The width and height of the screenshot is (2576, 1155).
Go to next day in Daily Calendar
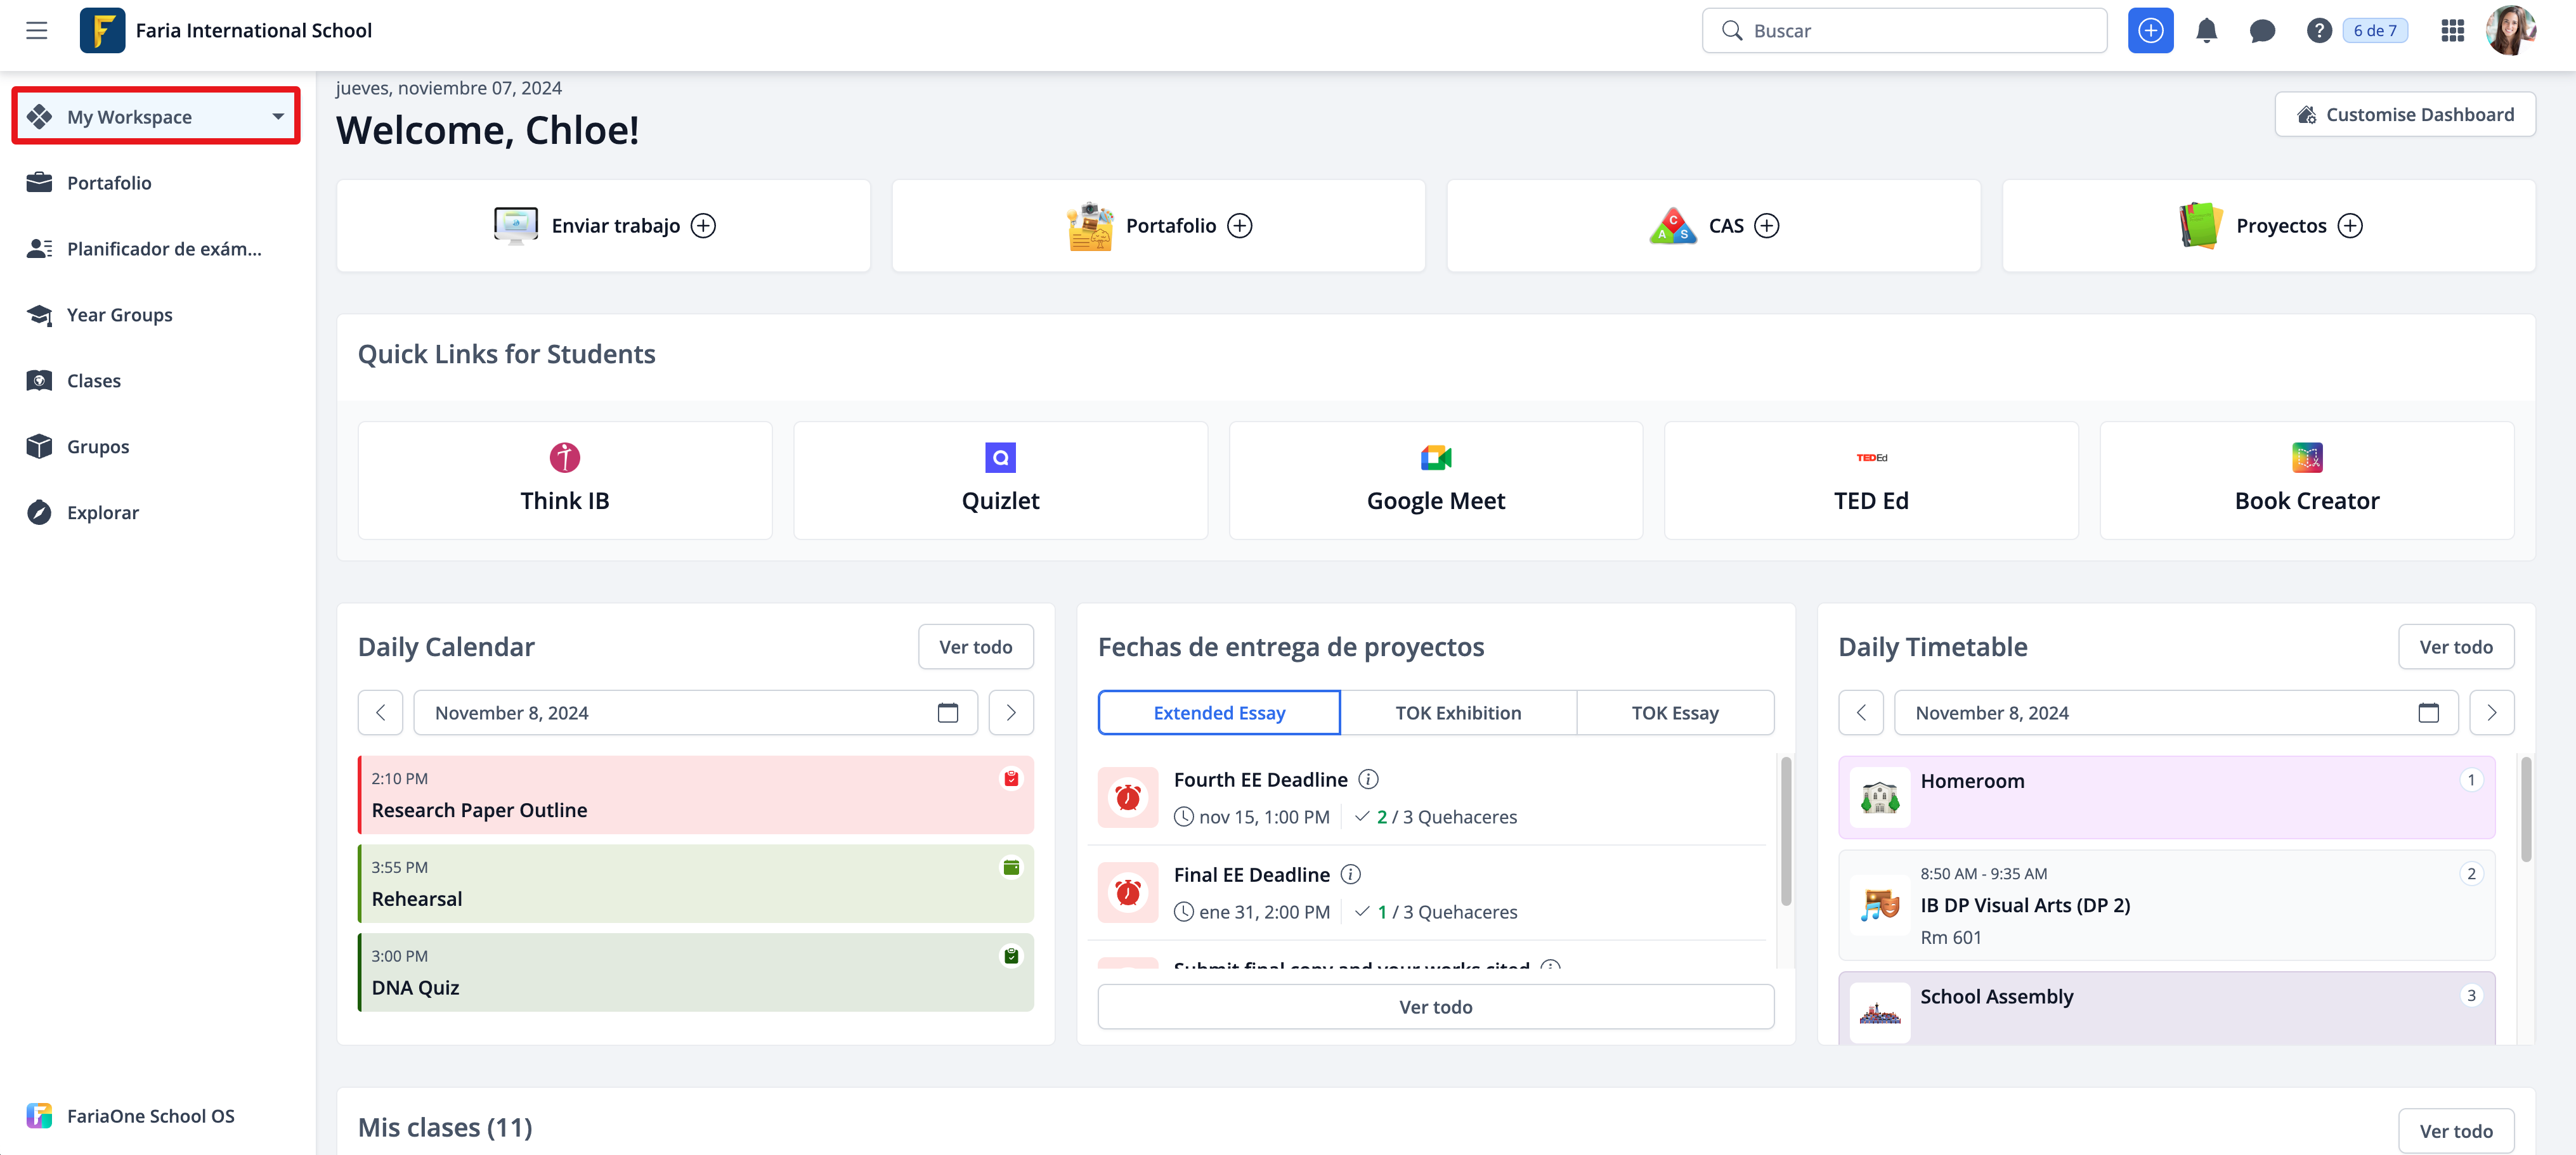(1011, 713)
